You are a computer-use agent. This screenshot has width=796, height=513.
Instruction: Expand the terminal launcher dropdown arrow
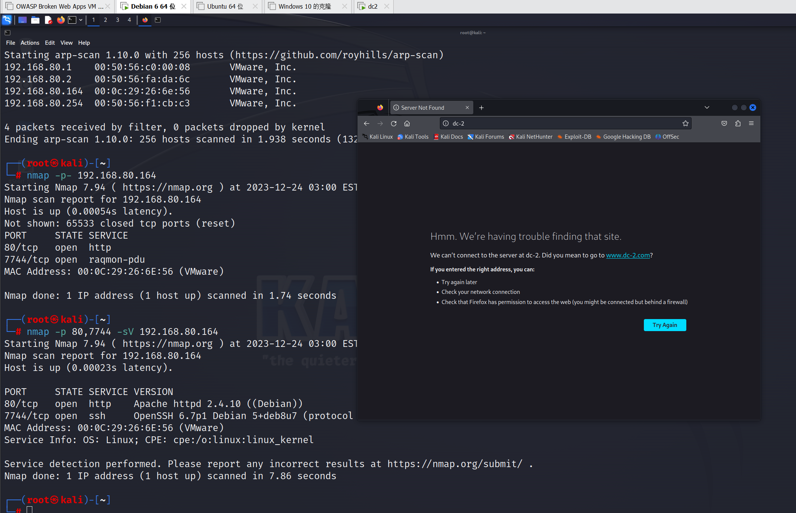pos(81,20)
